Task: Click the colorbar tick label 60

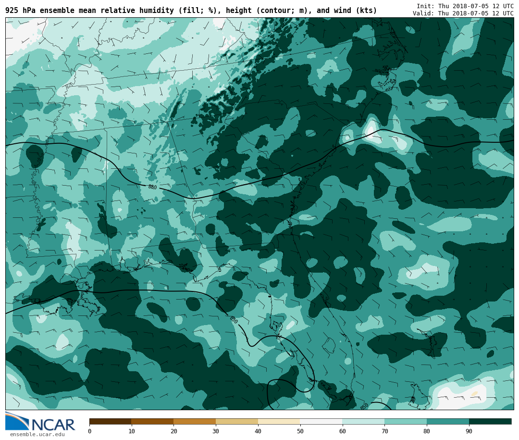Action: [x=343, y=431]
